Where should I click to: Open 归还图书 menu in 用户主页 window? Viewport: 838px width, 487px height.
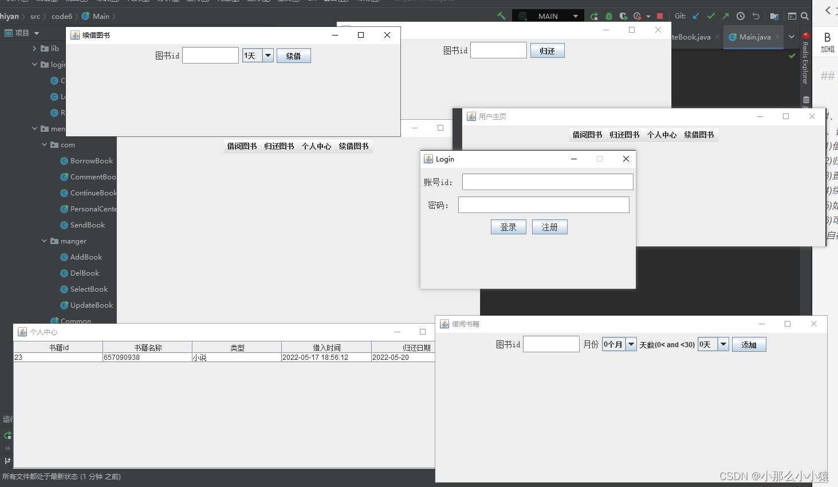coord(624,135)
